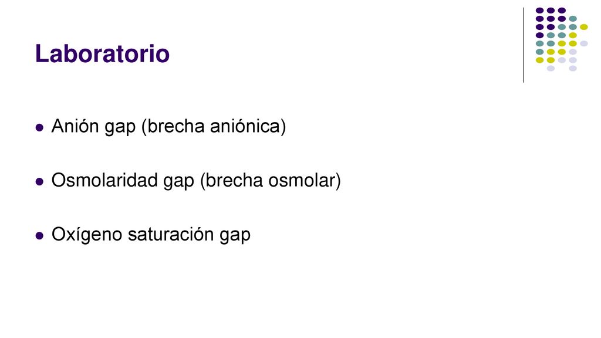Click the teal dot in second row

(573, 19)
